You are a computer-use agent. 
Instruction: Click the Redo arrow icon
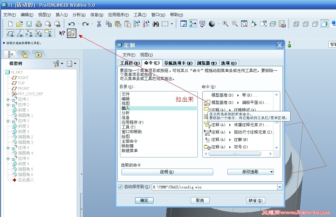point(85,24)
